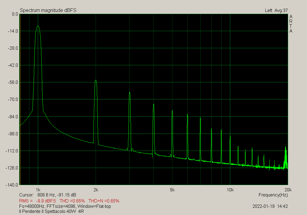The height and width of the screenshot is (215, 307).
Task: Click the -140.0 y-axis label
Action: (12, 185)
